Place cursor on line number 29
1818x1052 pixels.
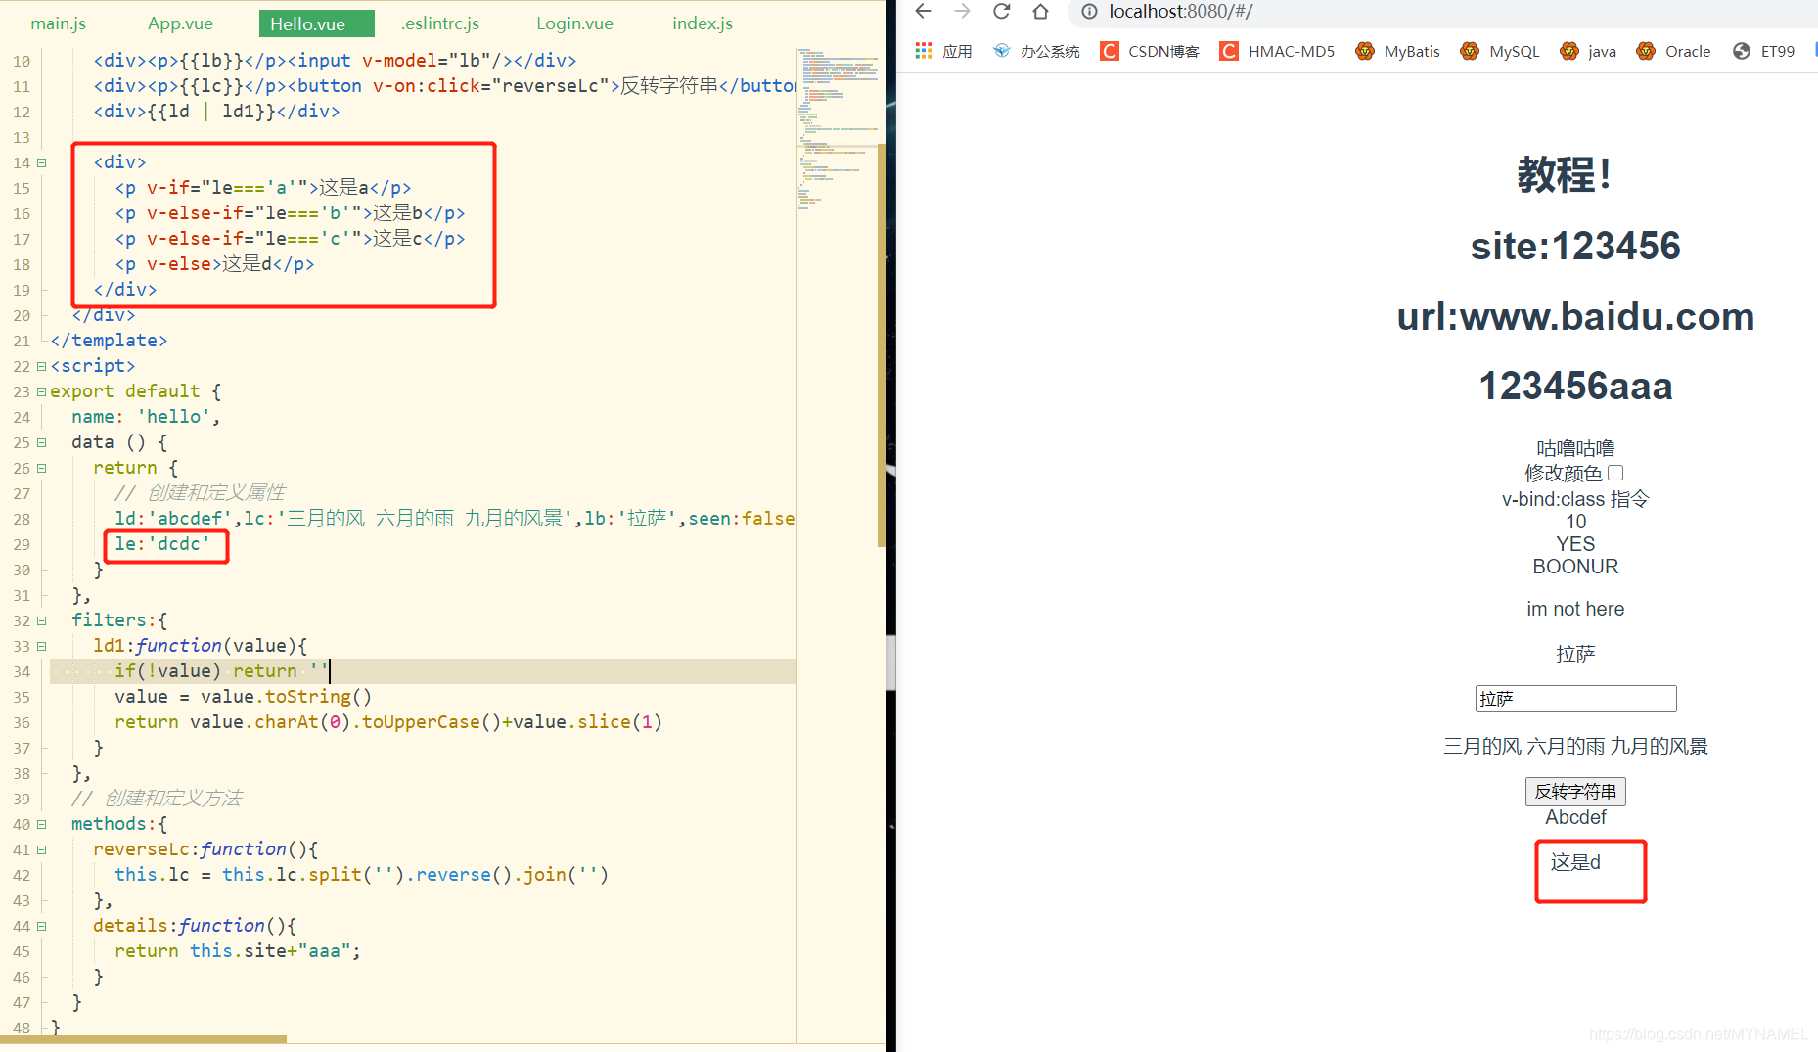pyautogui.click(x=22, y=545)
